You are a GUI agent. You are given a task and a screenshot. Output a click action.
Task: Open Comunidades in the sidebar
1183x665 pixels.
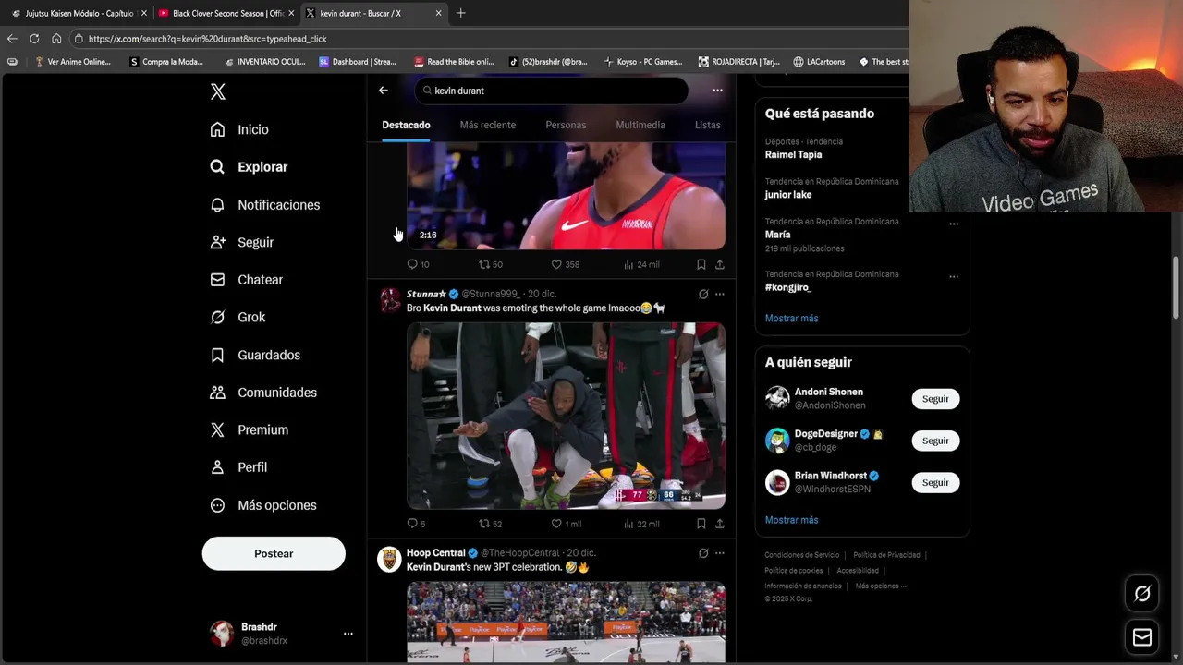point(263,393)
